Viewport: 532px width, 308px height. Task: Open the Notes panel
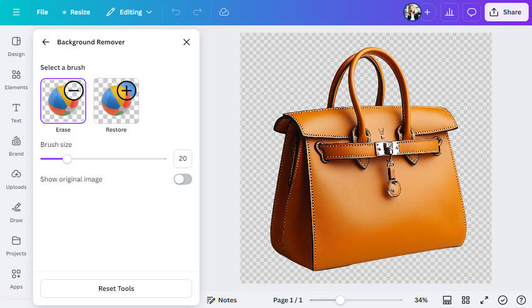pyautogui.click(x=222, y=301)
